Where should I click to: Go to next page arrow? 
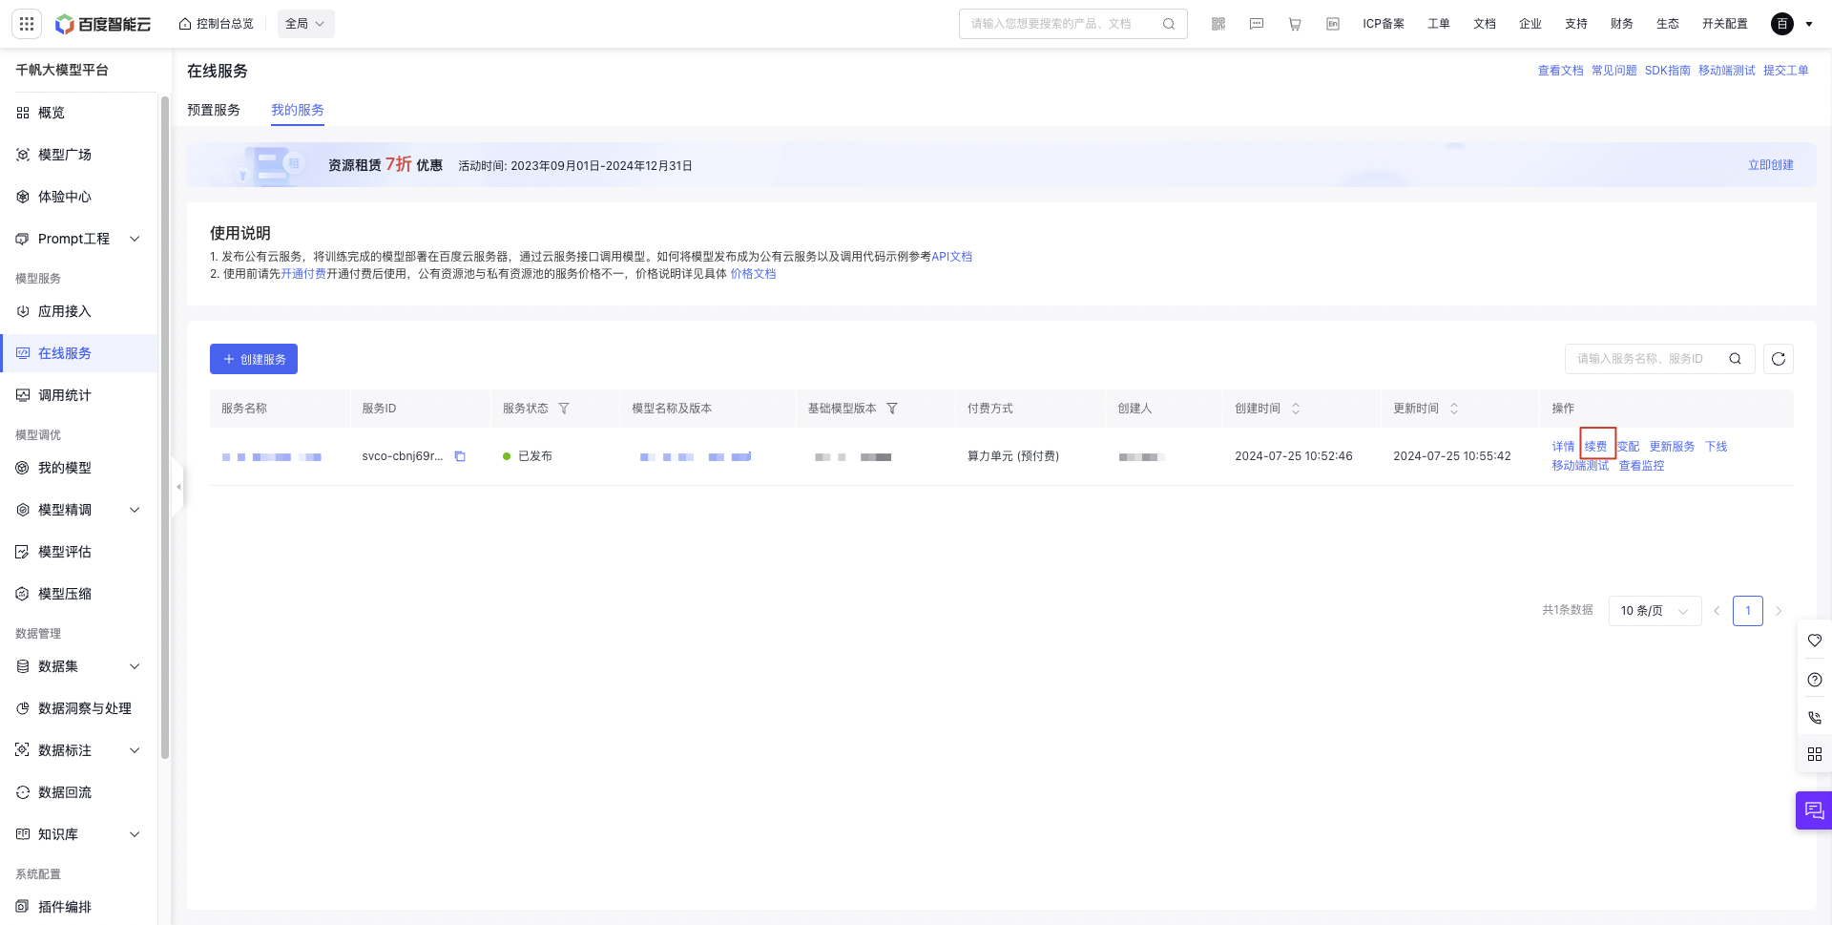(1779, 611)
